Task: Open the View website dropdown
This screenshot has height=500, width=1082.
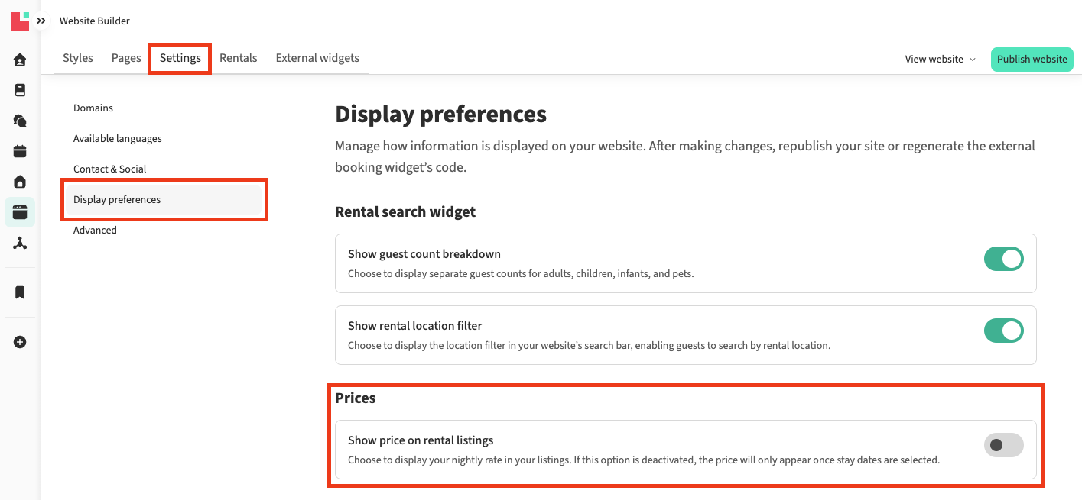Action: coord(940,60)
